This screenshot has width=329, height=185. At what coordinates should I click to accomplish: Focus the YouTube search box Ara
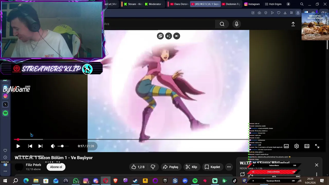tap(159, 24)
